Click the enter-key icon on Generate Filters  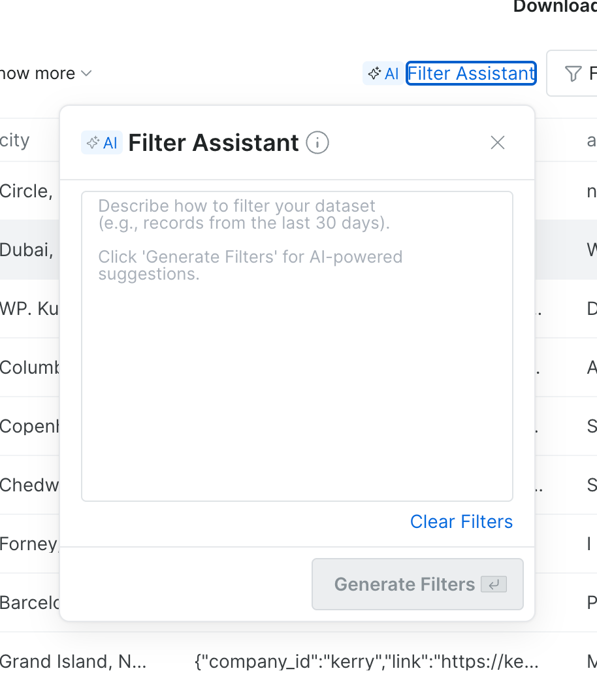[494, 584]
